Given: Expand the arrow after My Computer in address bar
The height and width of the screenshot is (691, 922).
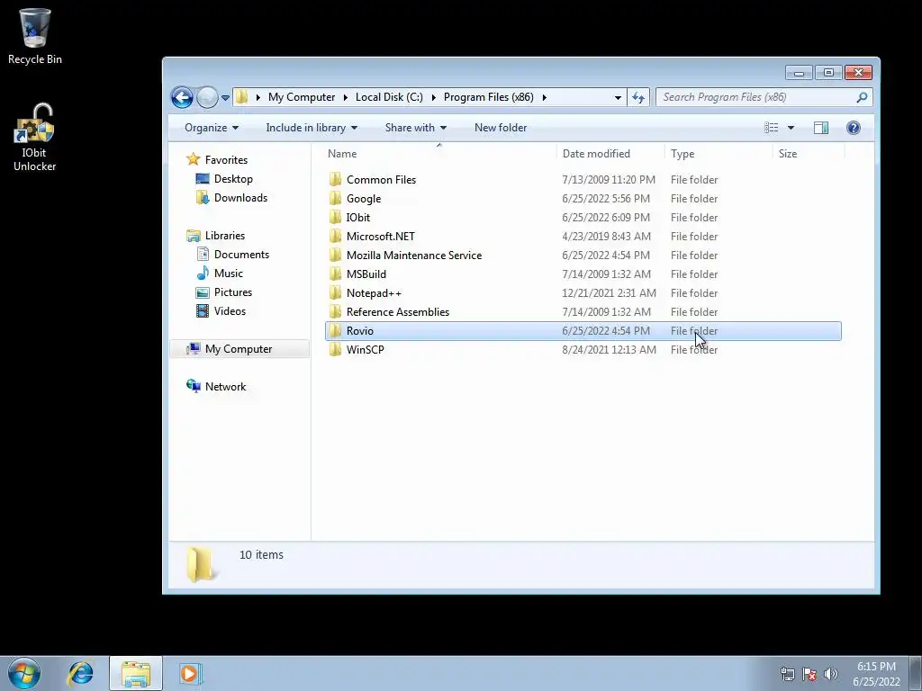Looking at the screenshot, I should tap(345, 97).
